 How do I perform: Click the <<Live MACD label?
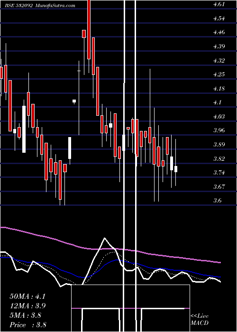pyautogui.click(x=200, y=320)
